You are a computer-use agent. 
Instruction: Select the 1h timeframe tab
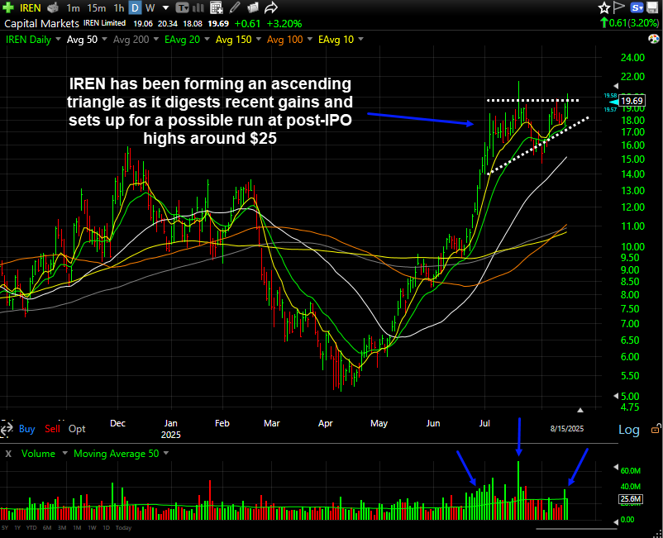coord(118,7)
